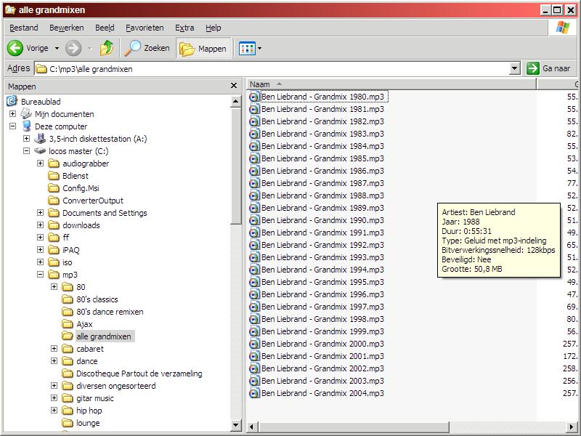Open the Bestand menu
The image size is (581, 436).
pyautogui.click(x=24, y=28)
